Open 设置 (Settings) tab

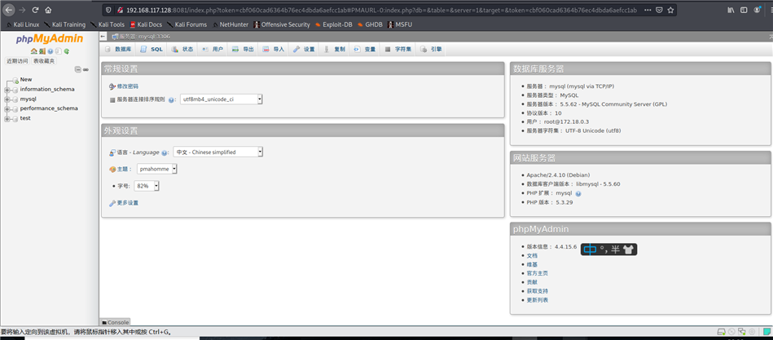[x=304, y=50]
